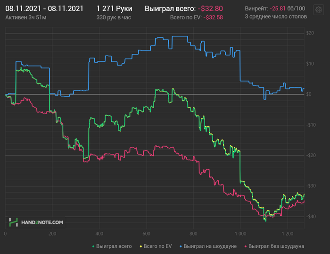Image resolution: width=330 pixels, height=254 pixels.
Task: Click the EV total value -$32.58
Action: [x=213, y=17]
